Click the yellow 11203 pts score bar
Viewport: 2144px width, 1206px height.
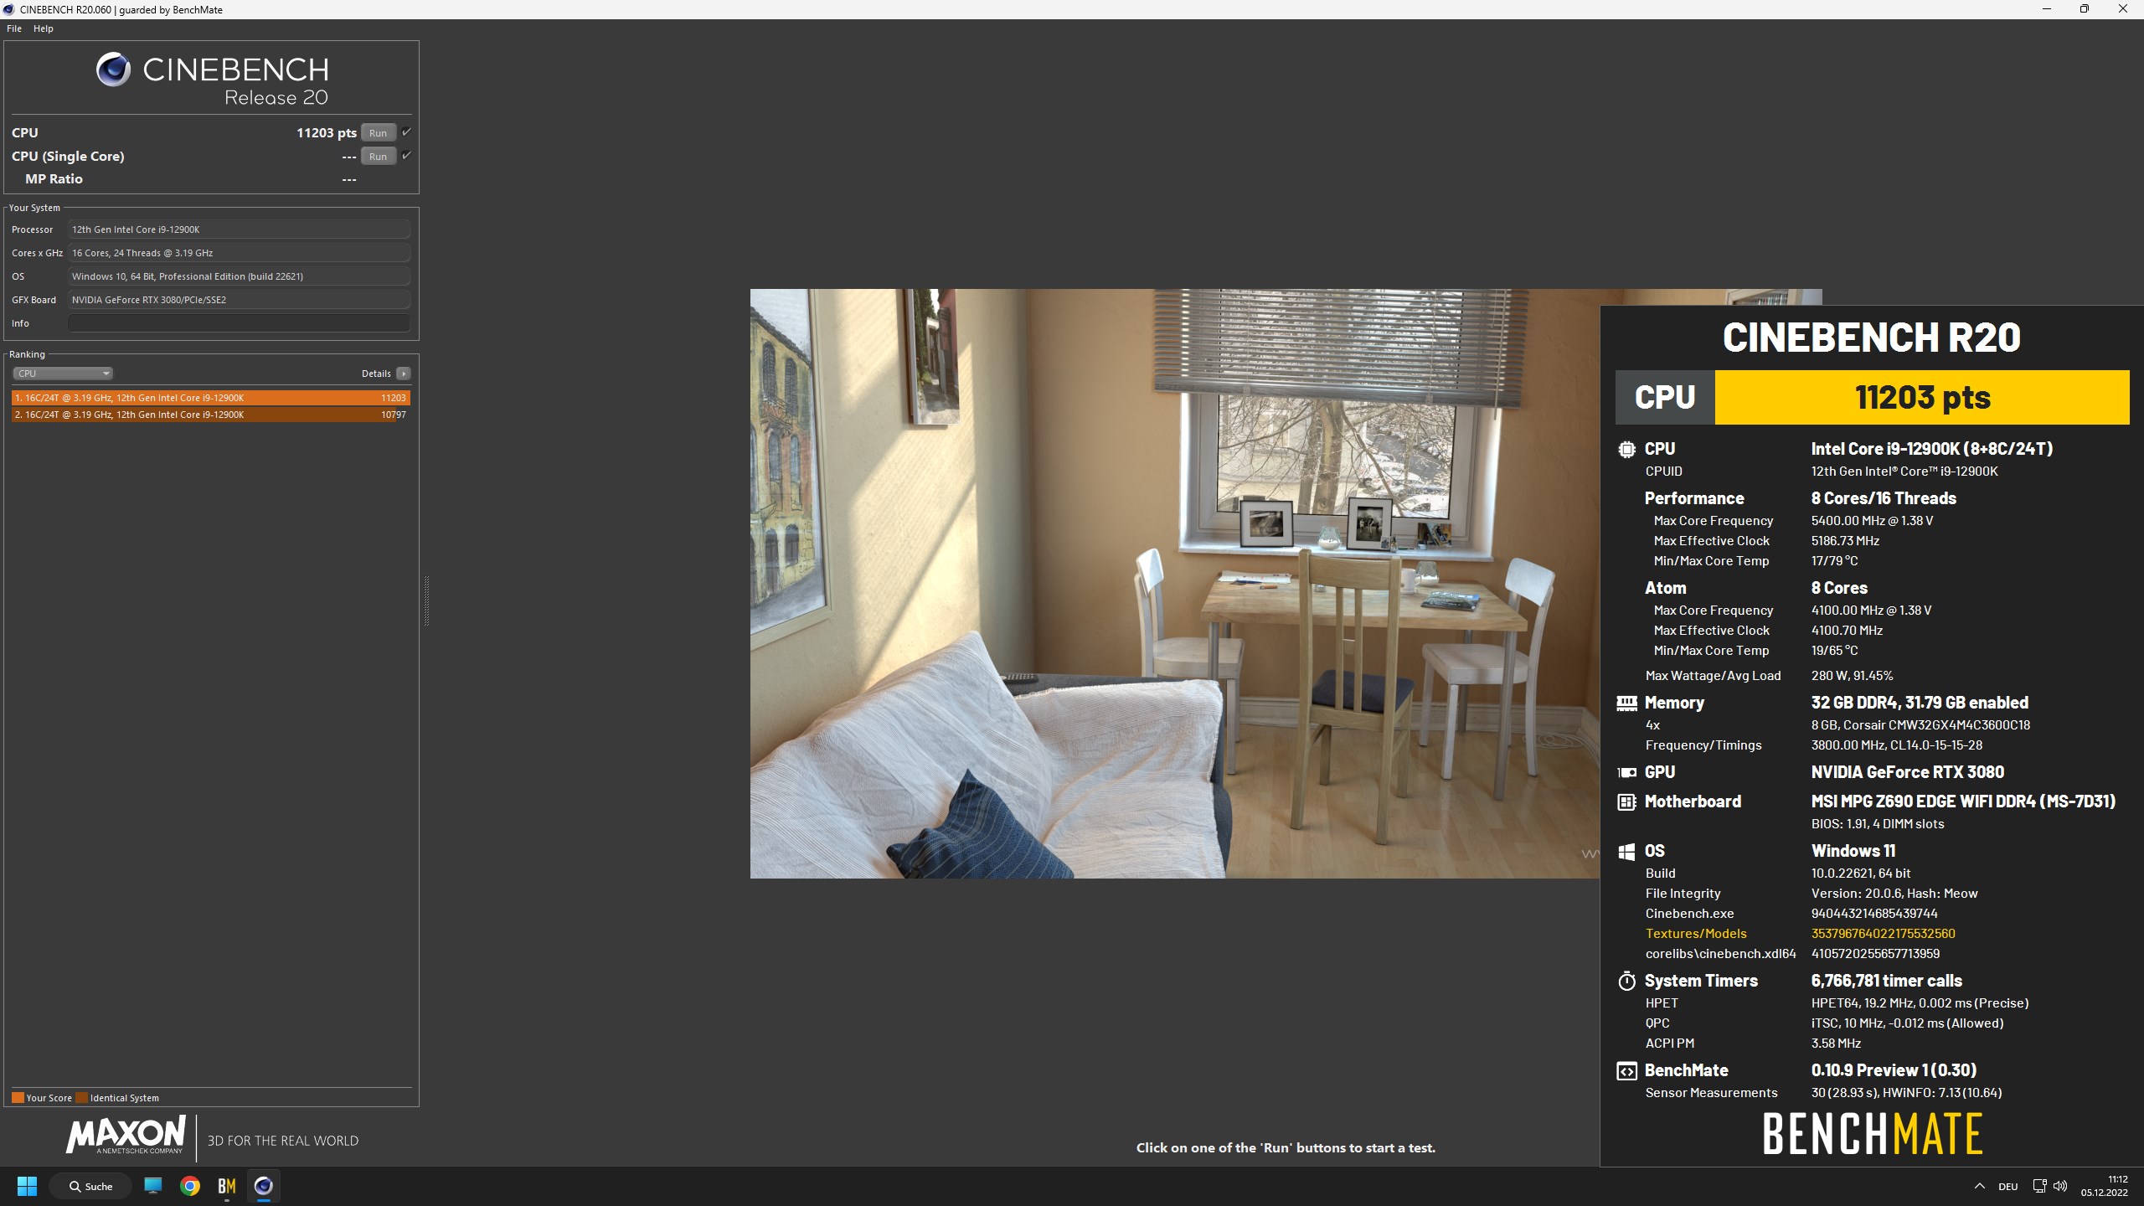tap(1922, 397)
